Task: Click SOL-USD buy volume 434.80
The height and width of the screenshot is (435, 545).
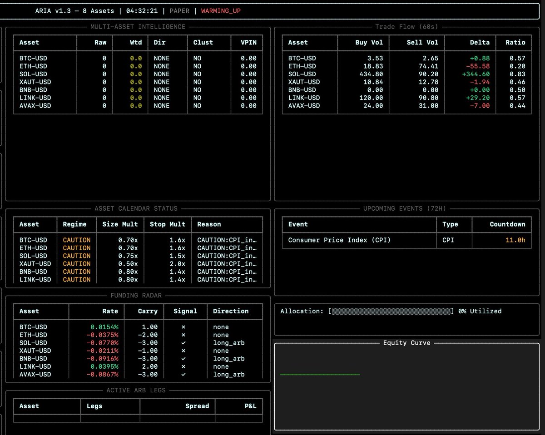Action: point(371,74)
